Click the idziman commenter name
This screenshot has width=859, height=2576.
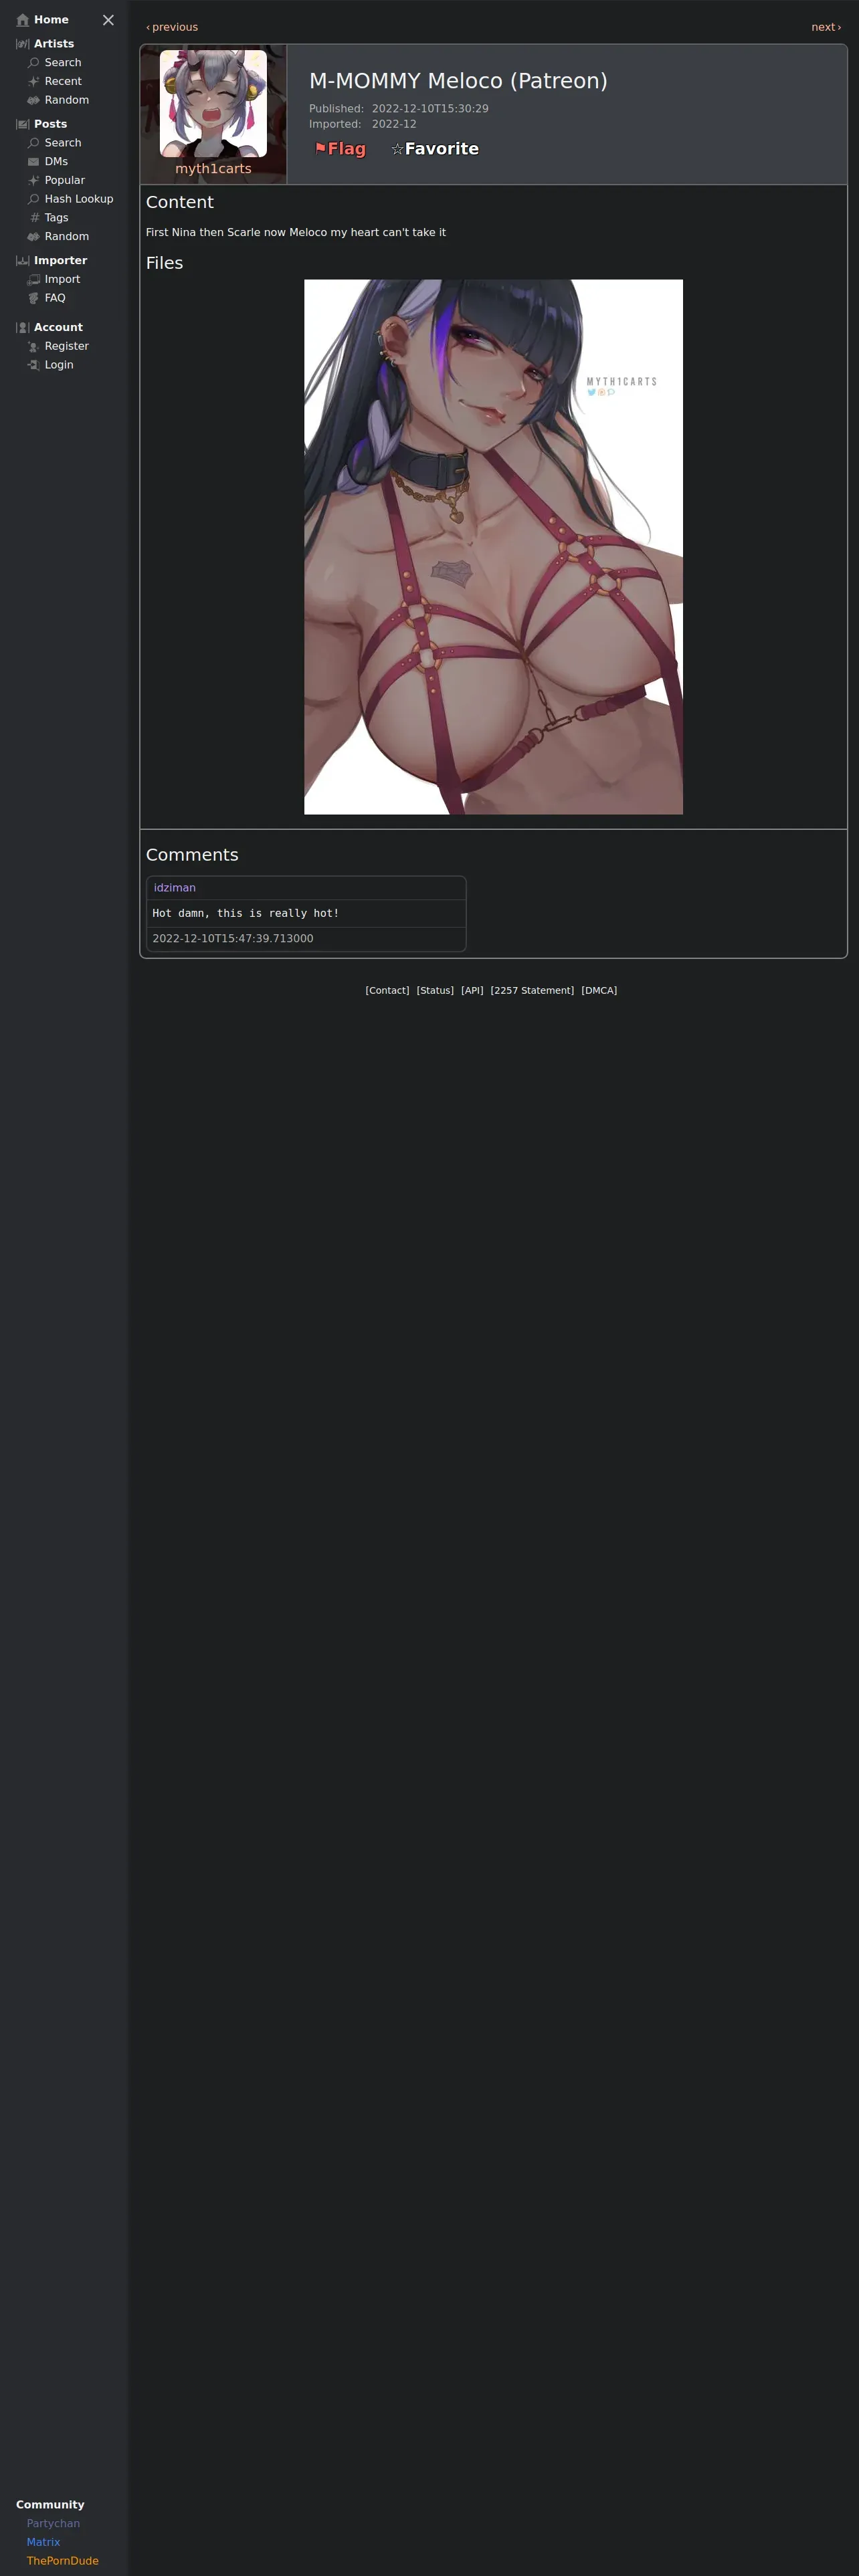[175, 888]
